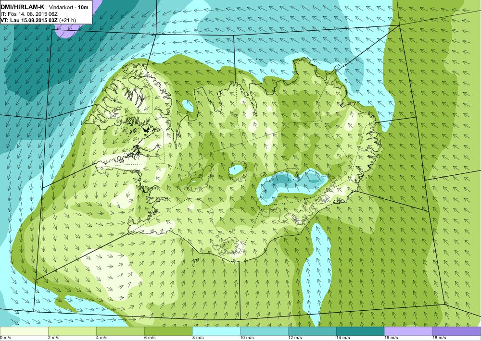Click the '16 m/s' legend label
Screen dimensions: 481x341
click(392, 338)
